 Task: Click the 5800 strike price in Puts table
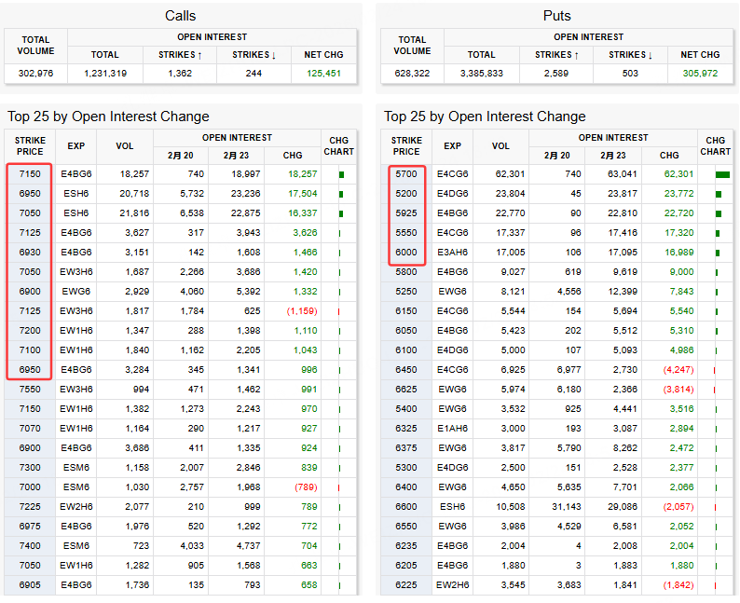click(406, 272)
